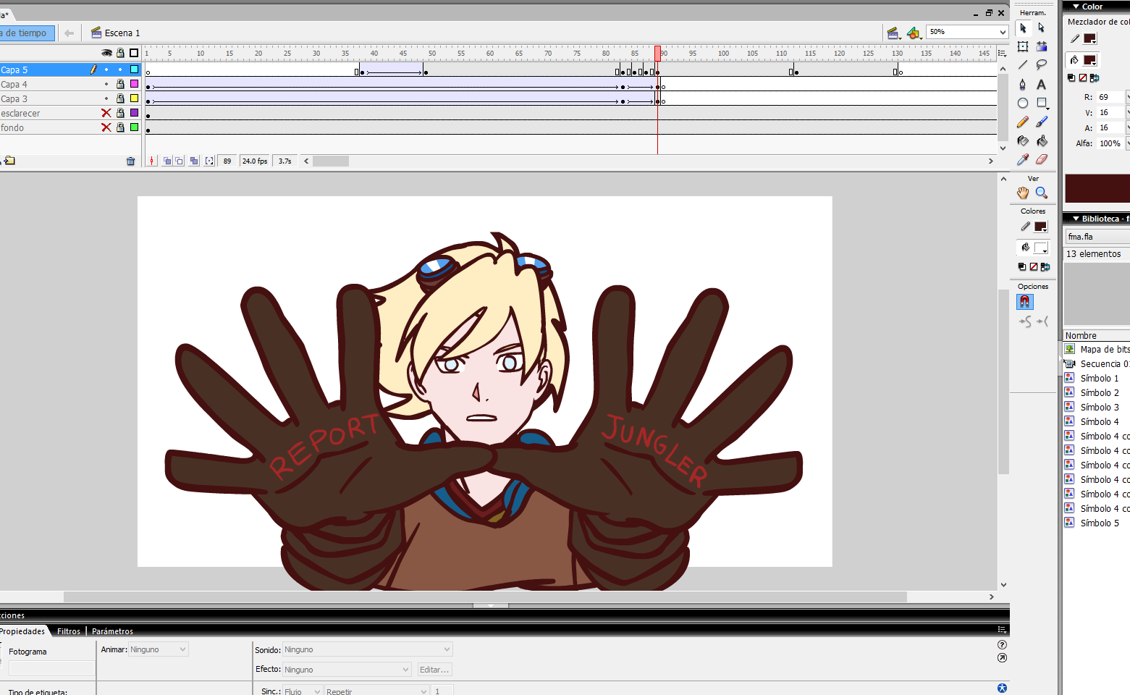Toggle visibility of the esclarecer layer
Image resolution: width=1130 pixels, height=695 pixels.
tap(106, 113)
